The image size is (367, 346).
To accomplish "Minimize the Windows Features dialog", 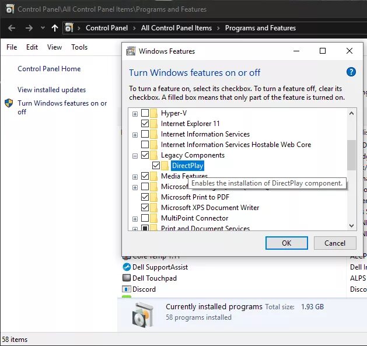I will click(x=296, y=51).
